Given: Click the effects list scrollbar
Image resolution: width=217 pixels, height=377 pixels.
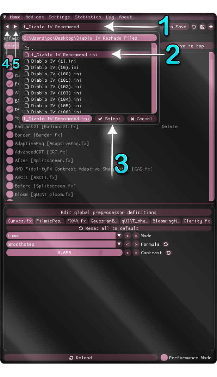Looking at the screenshot, I should pyautogui.click(x=212, y=127).
